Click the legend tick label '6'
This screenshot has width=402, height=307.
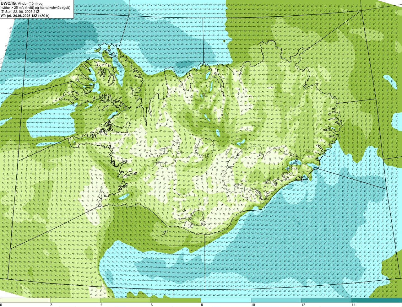152,305
